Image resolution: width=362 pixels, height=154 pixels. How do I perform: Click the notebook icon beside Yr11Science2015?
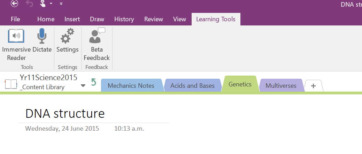pyautogui.click(x=10, y=84)
